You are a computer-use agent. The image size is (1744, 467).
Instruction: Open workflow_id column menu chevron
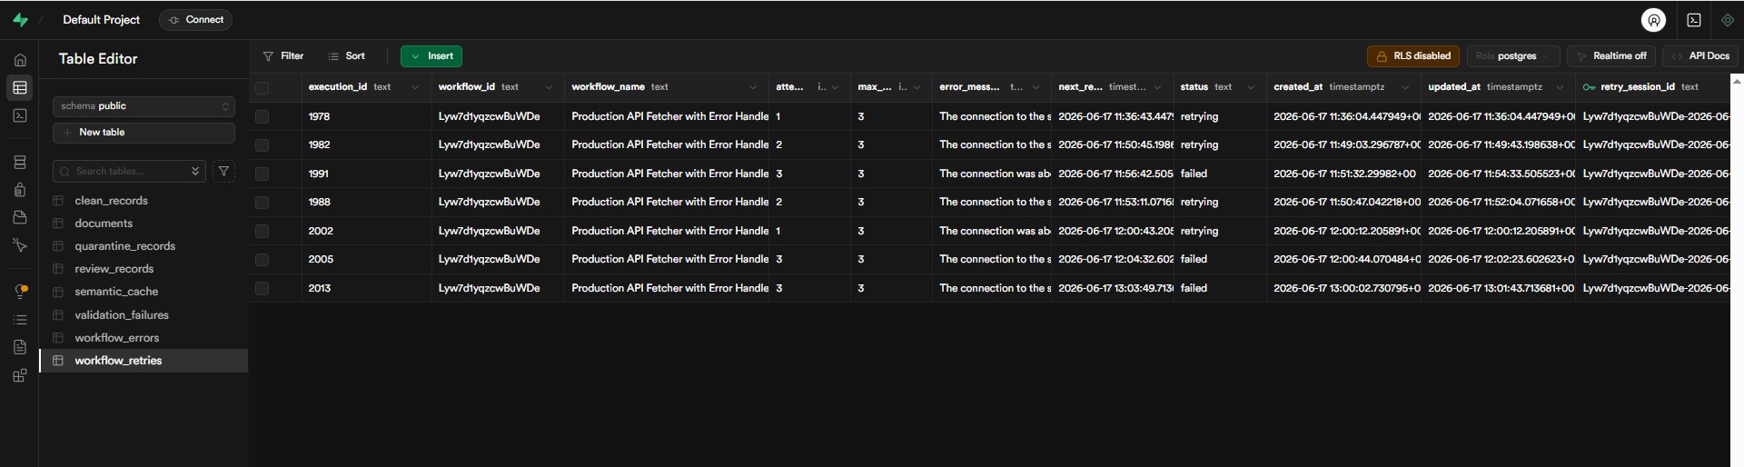(549, 87)
